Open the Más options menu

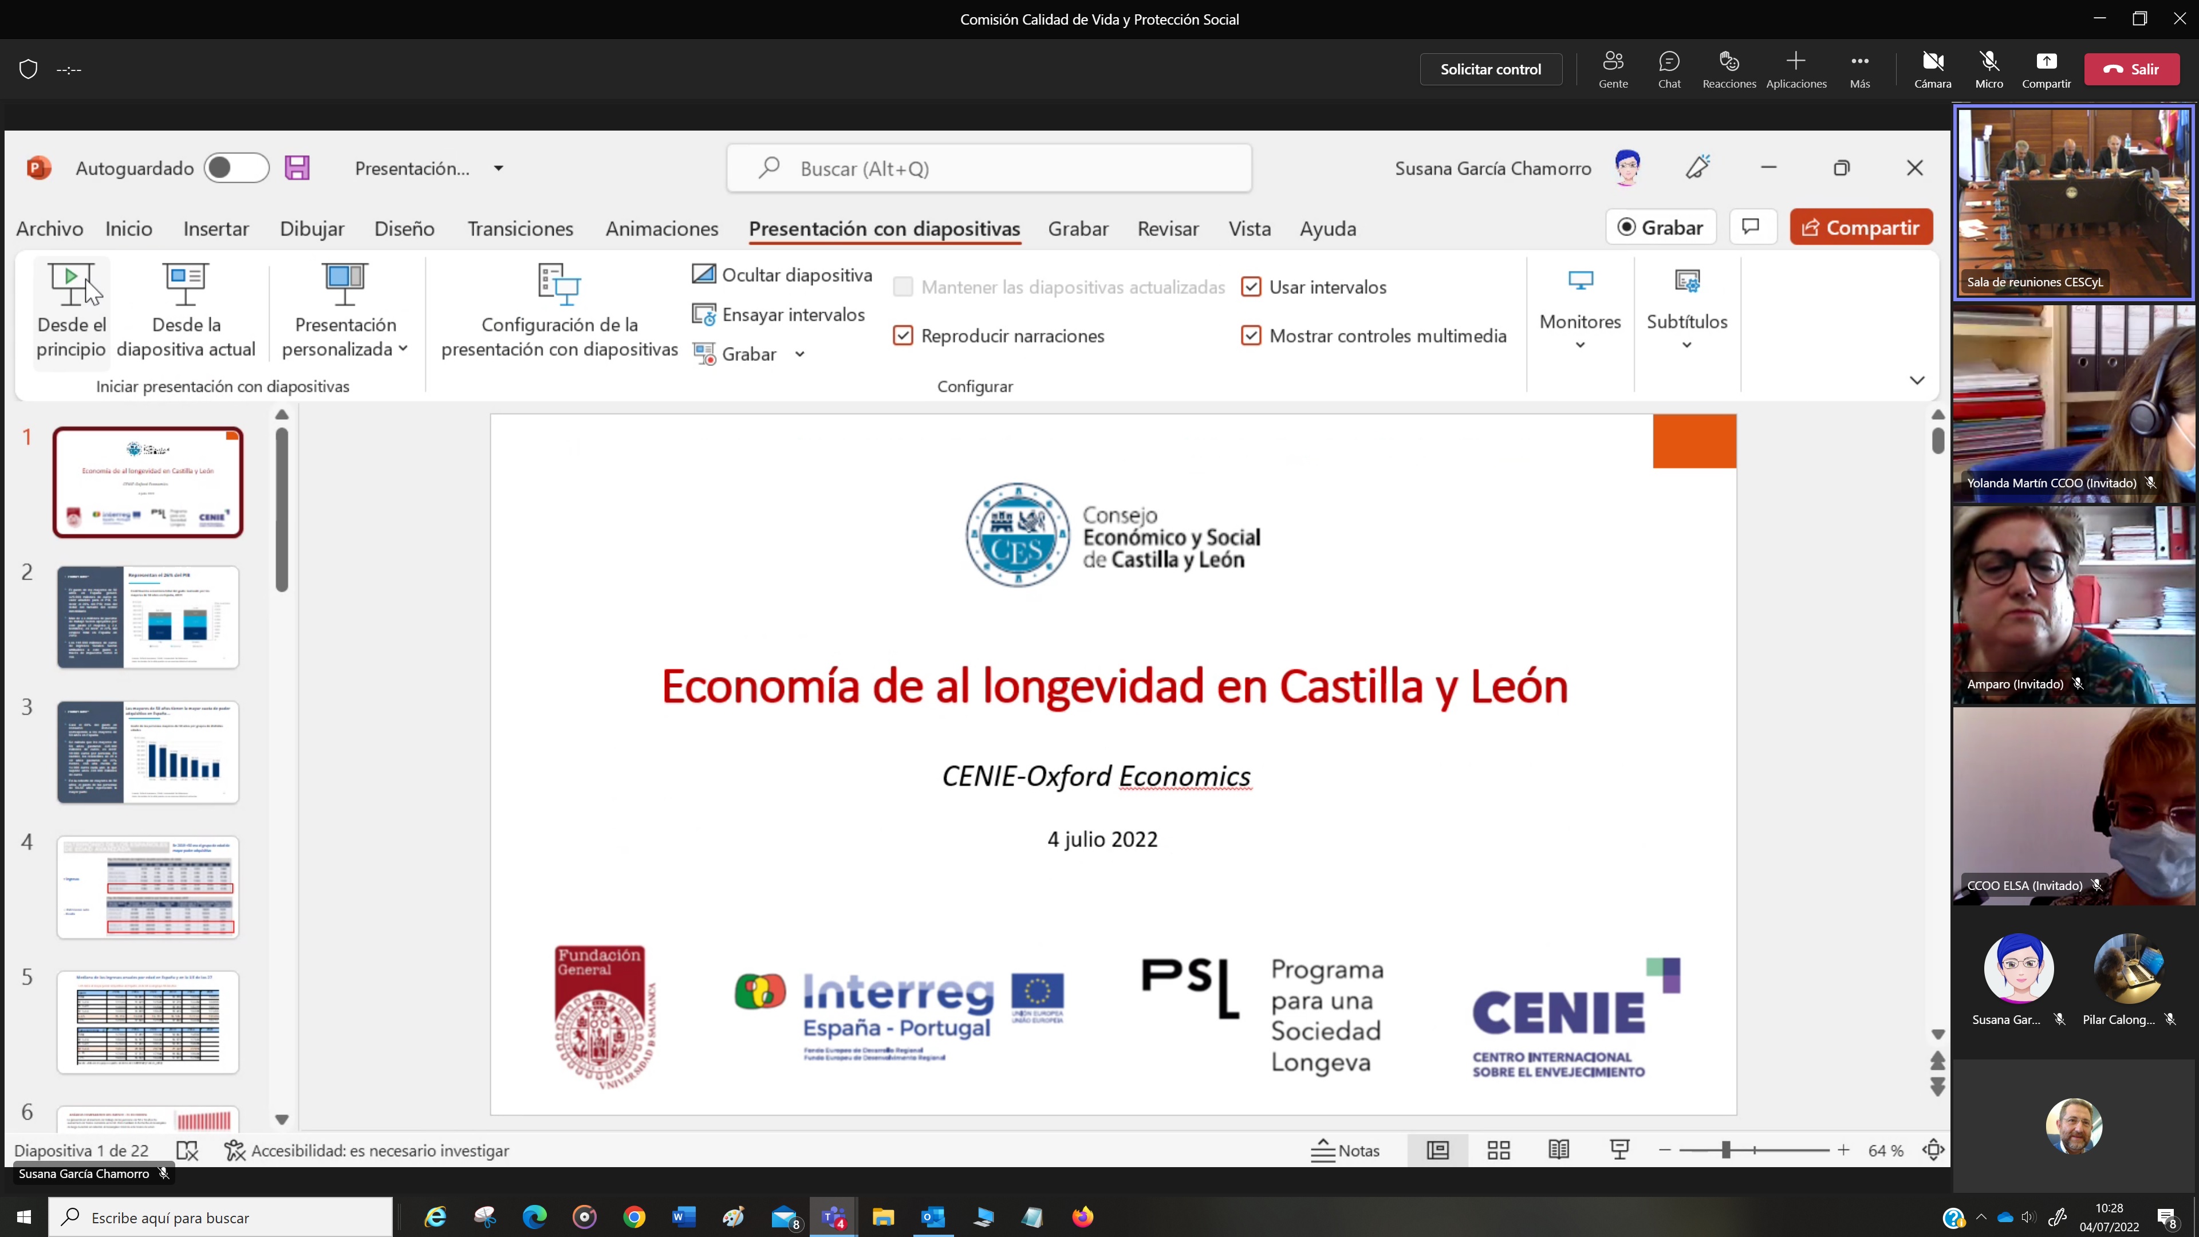point(1859,69)
